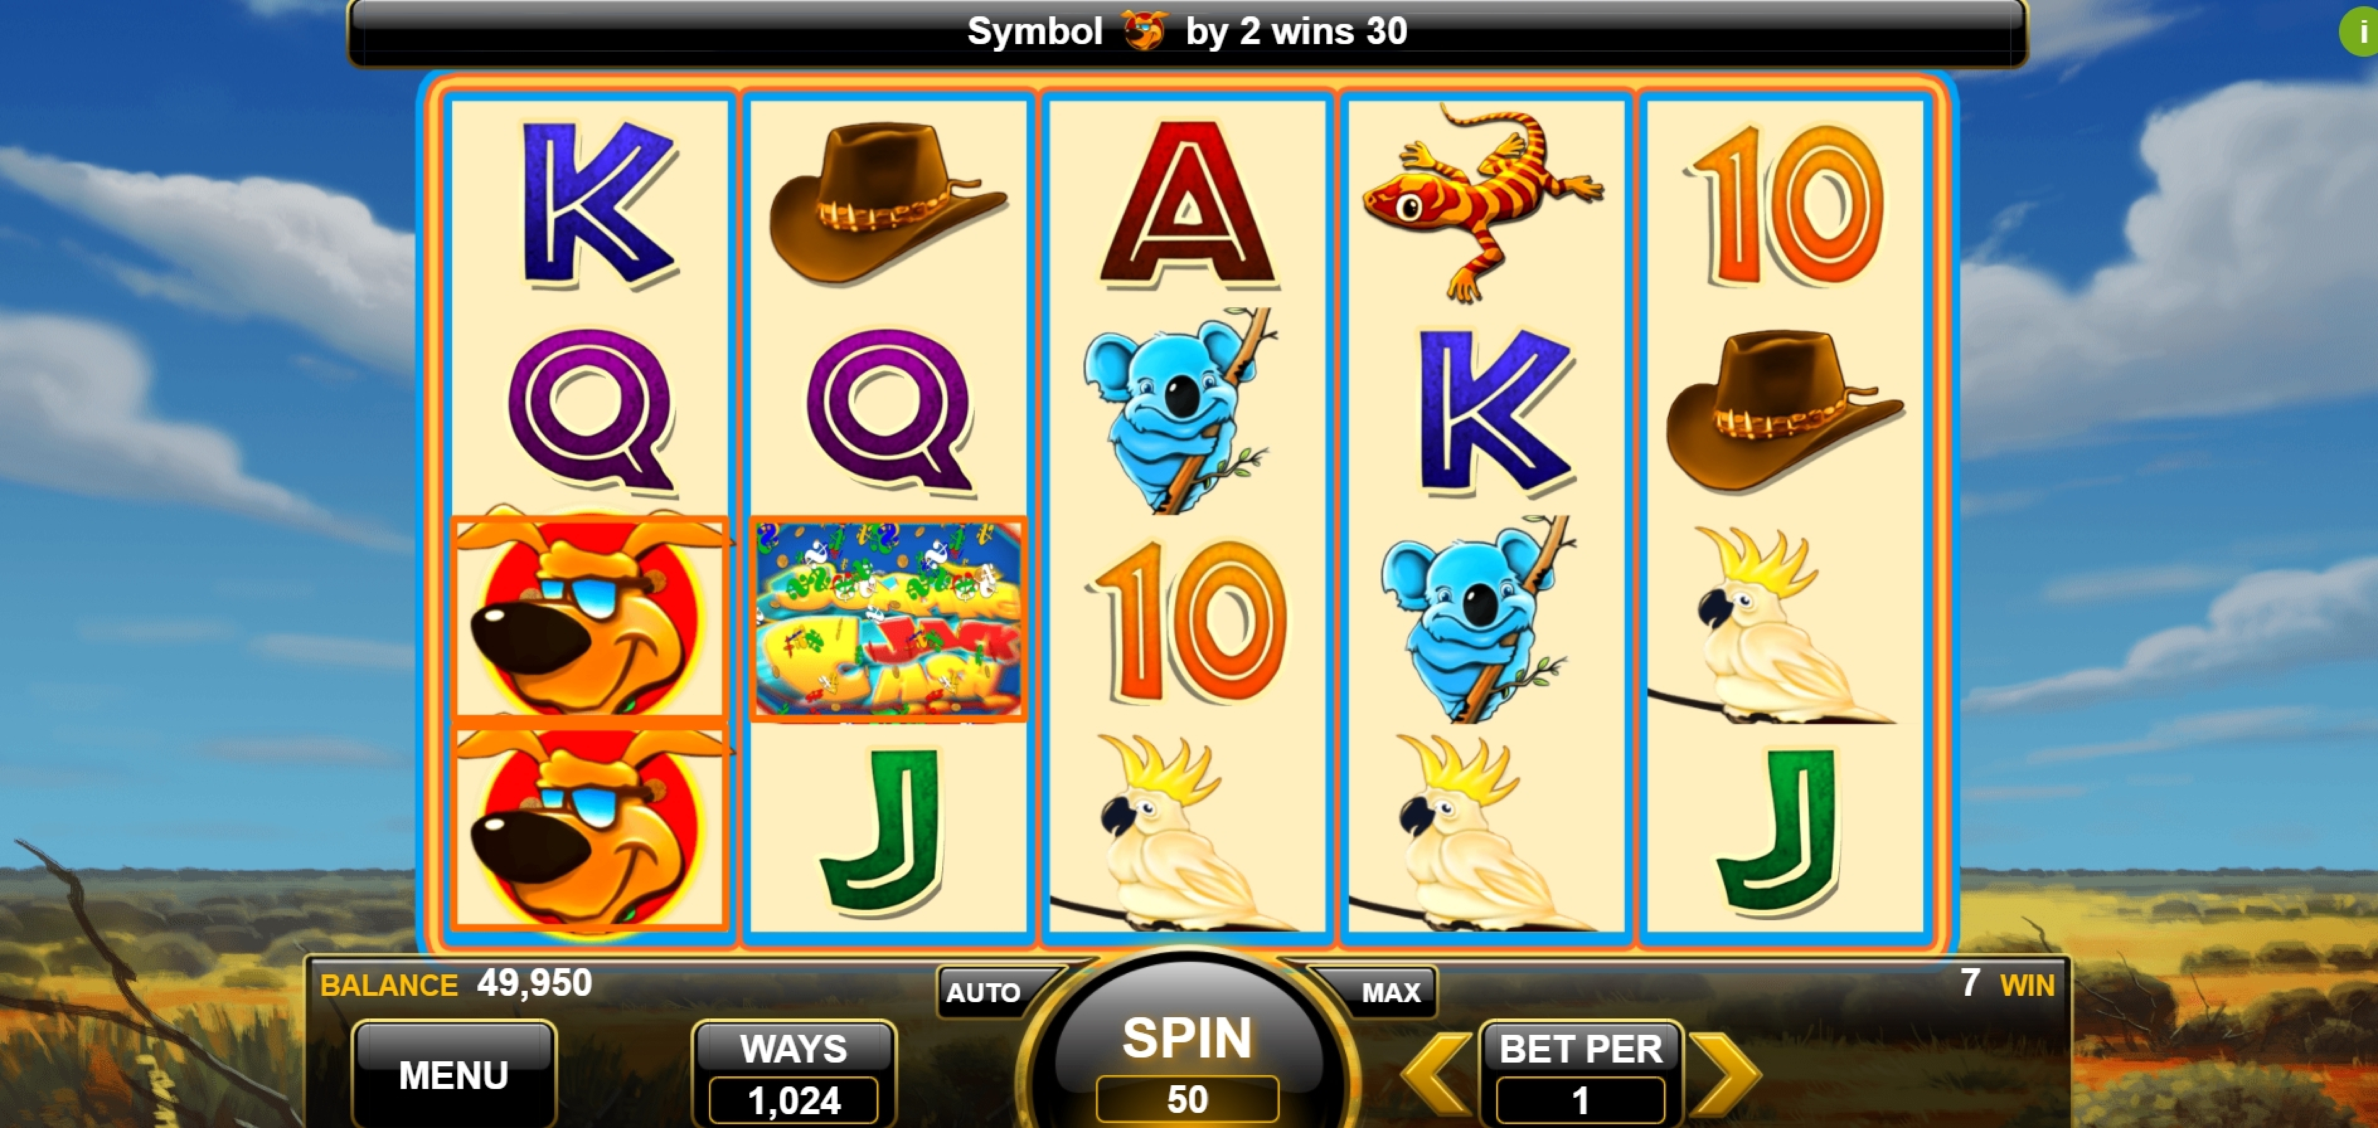Open the MENU button
The width and height of the screenshot is (2378, 1128).
tap(453, 1074)
